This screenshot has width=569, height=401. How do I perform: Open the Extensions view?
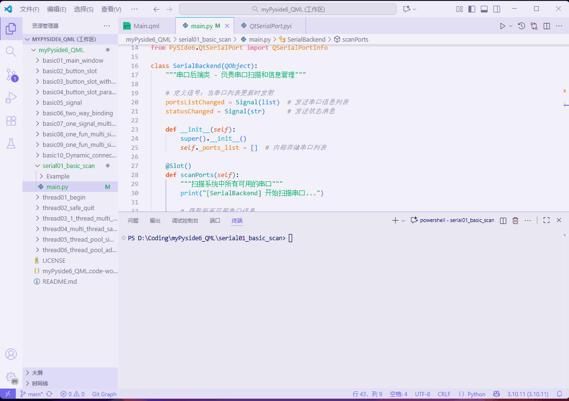coord(11,121)
